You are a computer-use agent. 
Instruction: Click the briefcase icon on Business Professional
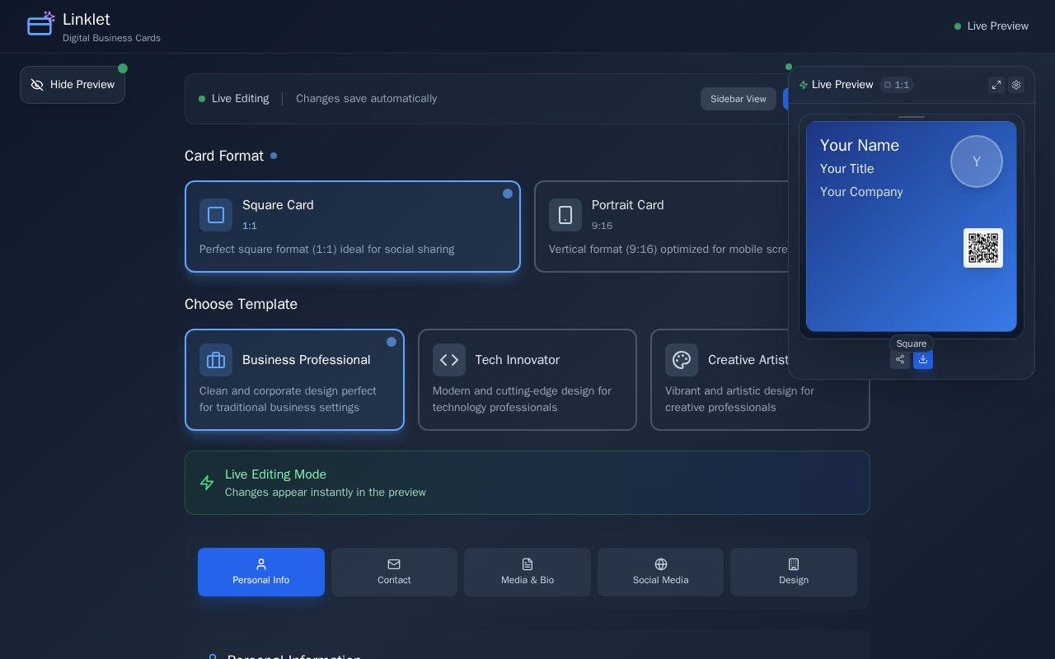click(x=216, y=360)
